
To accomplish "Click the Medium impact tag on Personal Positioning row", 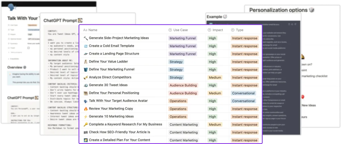I will tap(215, 93).
